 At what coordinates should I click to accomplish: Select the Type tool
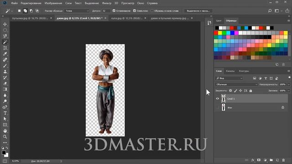coord(5,113)
